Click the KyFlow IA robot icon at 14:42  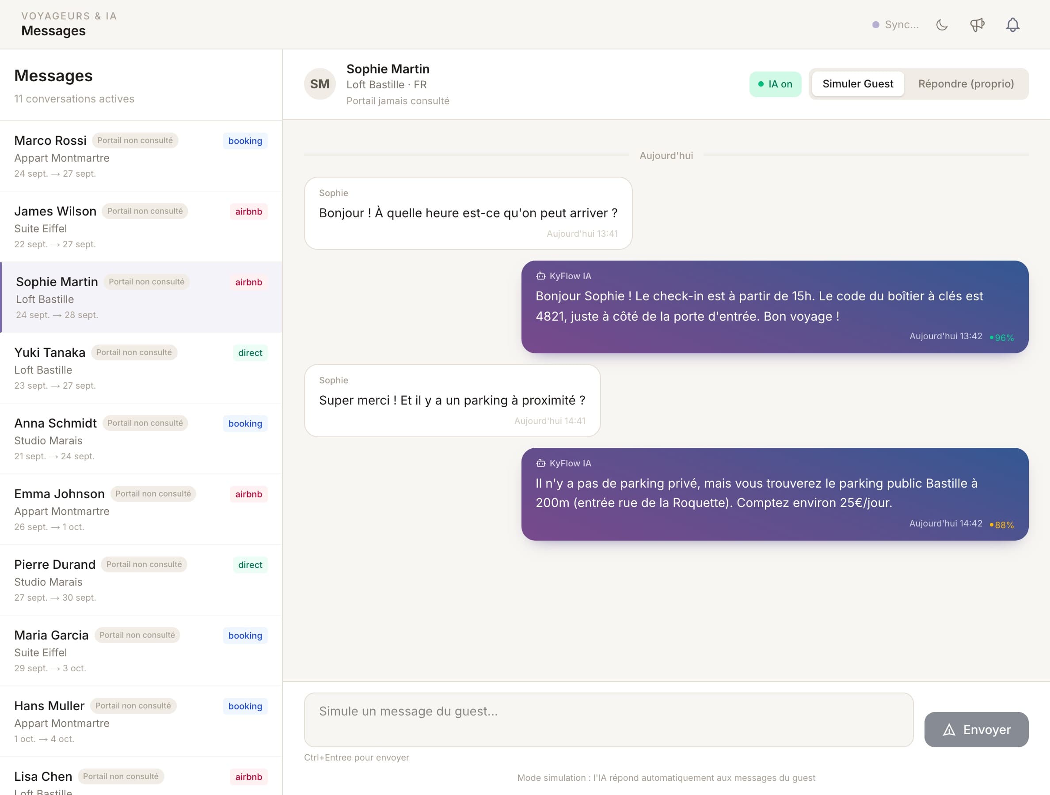point(540,463)
